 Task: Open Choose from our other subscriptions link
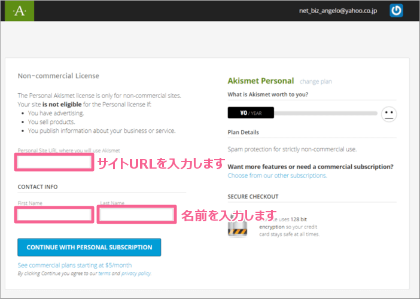coord(277,176)
